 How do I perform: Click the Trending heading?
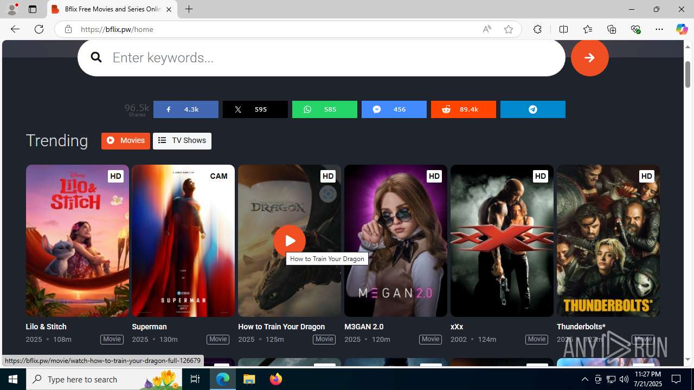(x=57, y=141)
